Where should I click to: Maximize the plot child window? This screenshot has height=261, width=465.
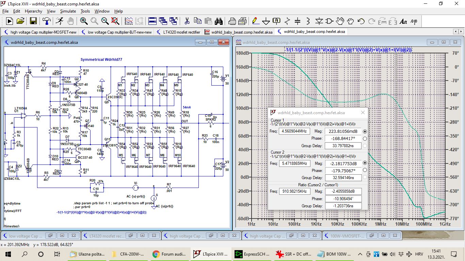coord(444,42)
